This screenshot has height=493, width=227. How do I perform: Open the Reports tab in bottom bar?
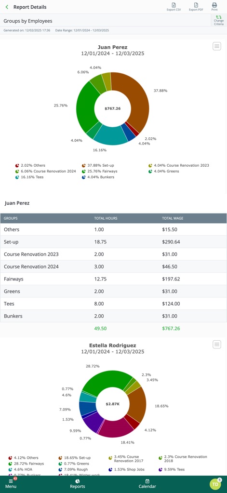[77, 484]
